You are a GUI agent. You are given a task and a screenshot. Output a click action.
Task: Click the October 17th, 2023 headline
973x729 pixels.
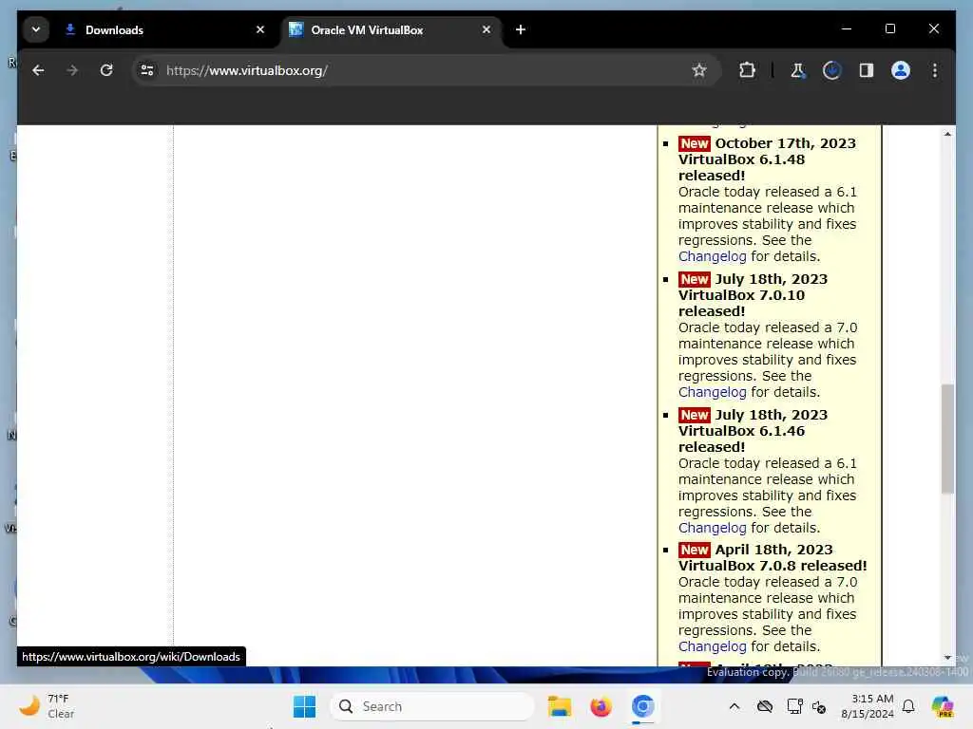(x=785, y=143)
